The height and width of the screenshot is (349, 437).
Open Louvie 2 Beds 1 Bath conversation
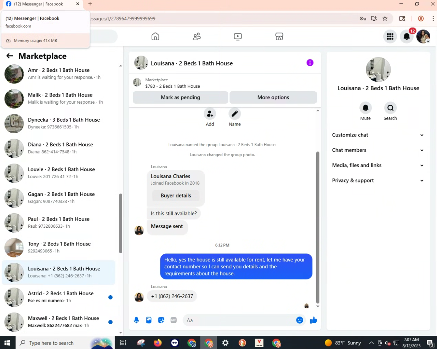click(58, 173)
